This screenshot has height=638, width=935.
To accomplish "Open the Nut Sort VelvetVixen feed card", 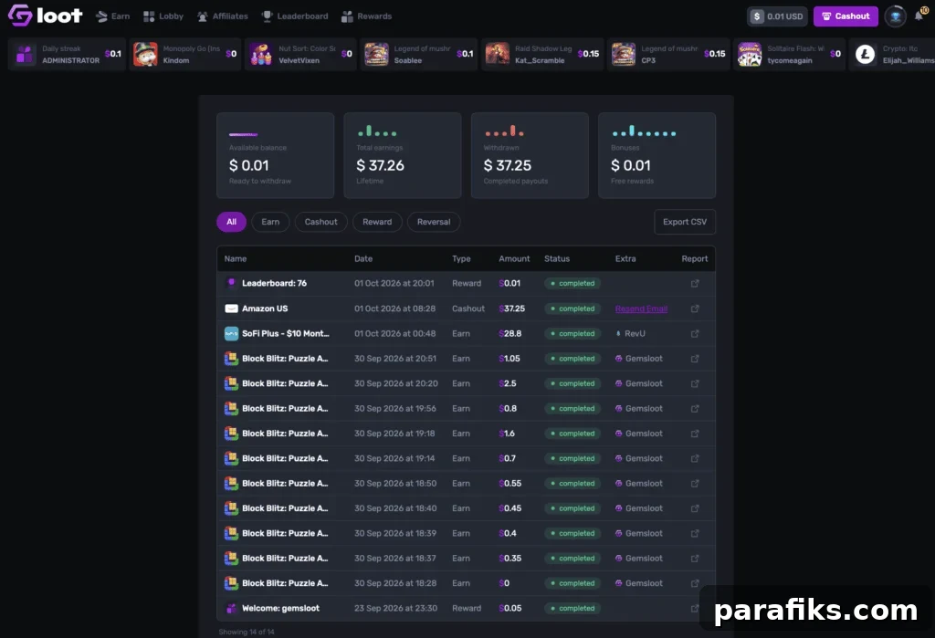I will (x=300, y=54).
